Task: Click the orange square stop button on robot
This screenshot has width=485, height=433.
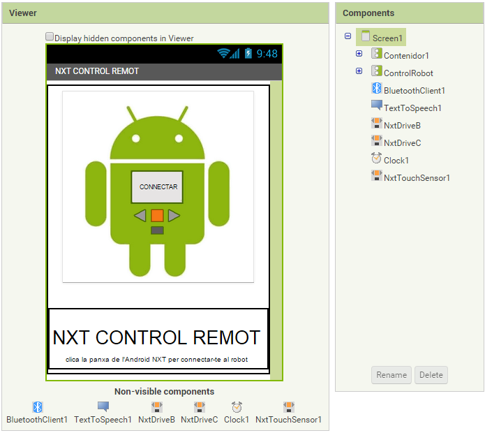Action: point(157,215)
